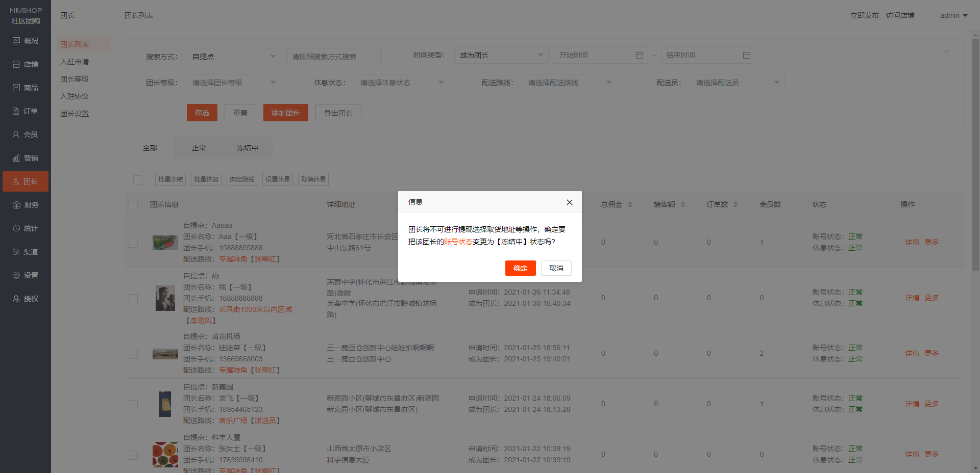Open the 请选择团长等级 dropdown

coord(234,83)
